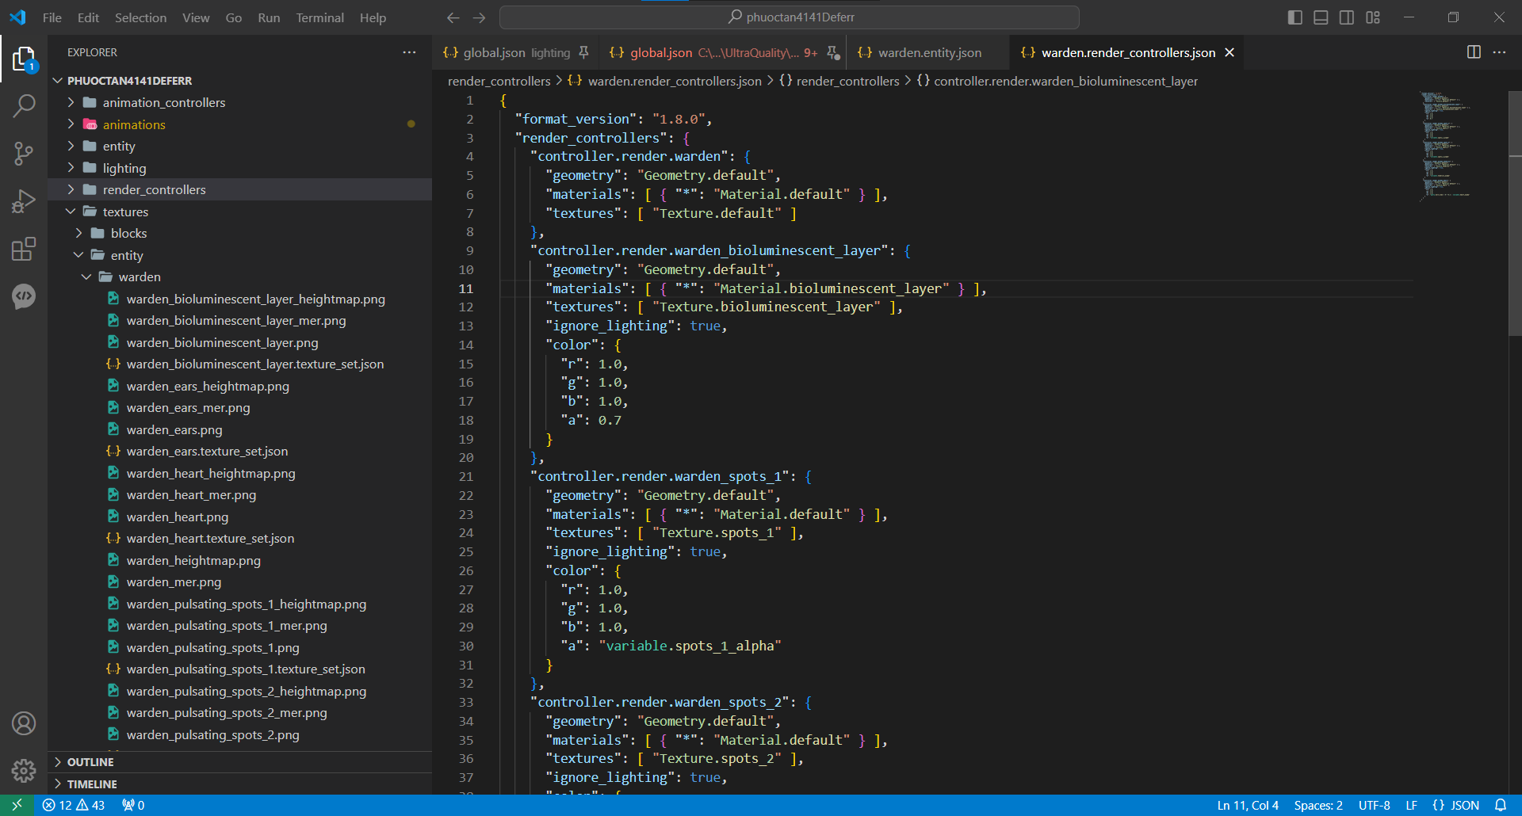The height and width of the screenshot is (816, 1522).
Task: Expand the OUTLINE section
Action: click(90, 762)
